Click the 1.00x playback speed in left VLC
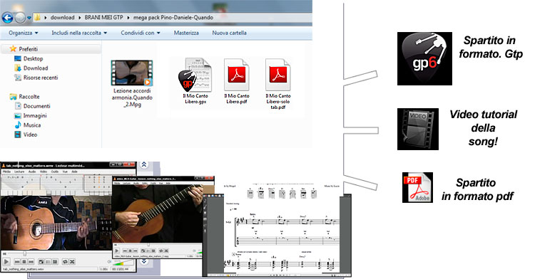This screenshot has height=279, width=535. point(104,269)
